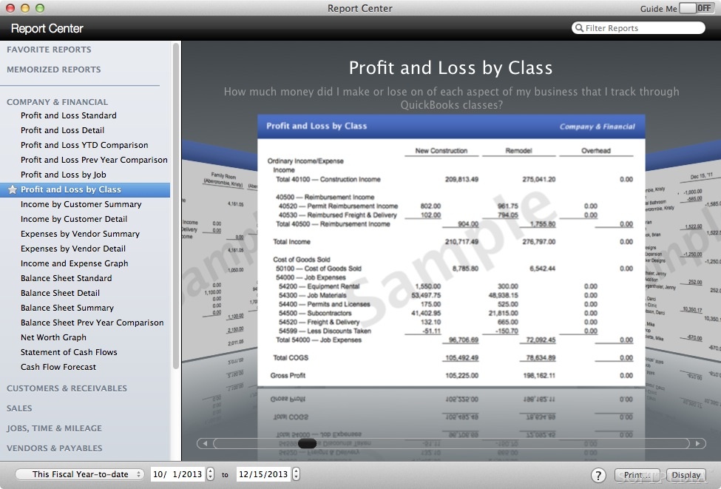The height and width of the screenshot is (489, 721).
Task: Open the This Fiscal Year-to-date dropdown
Action: point(78,475)
